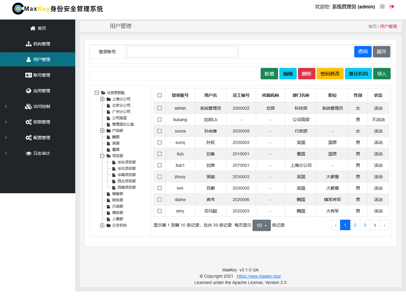Click the application management globe icon
406x296 pixels.
(x=29, y=91)
